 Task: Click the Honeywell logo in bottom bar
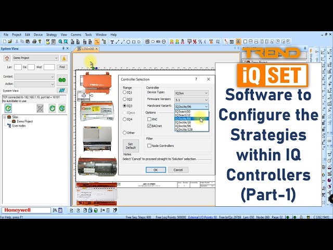click(17, 210)
